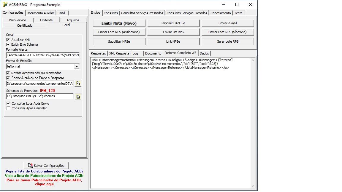Image resolution: width=342 pixels, height=192 pixels.
Task: Uncheck Consultar Lote Após Envio
Action: click(8, 103)
